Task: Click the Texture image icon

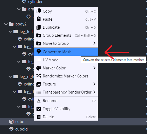Action: 39,84
